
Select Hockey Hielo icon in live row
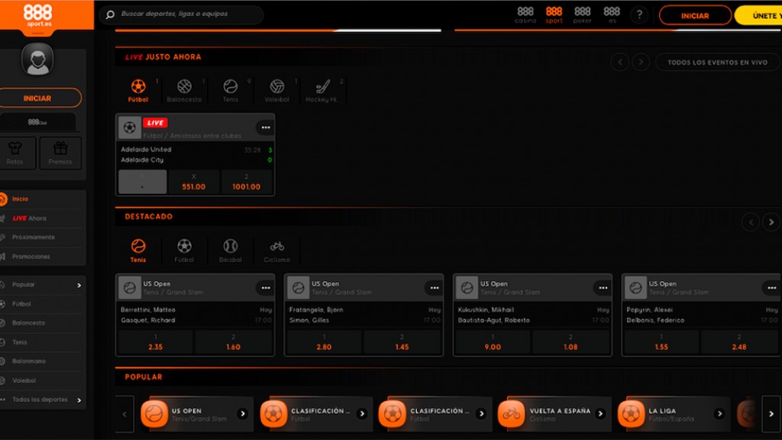[x=323, y=90]
